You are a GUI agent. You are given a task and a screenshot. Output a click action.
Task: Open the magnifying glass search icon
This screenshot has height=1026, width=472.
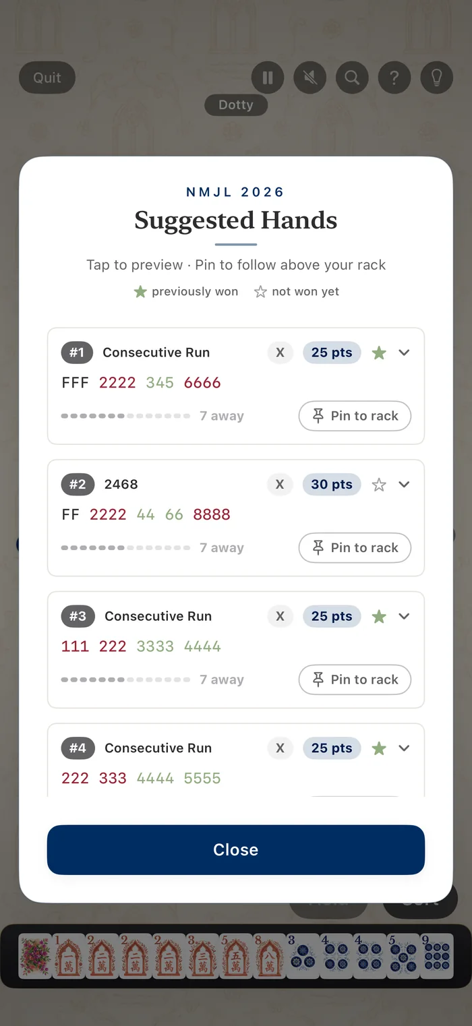click(x=352, y=78)
